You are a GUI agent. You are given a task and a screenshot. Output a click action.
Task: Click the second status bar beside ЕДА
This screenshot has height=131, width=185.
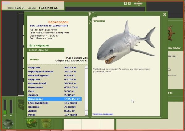click(11, 106)
